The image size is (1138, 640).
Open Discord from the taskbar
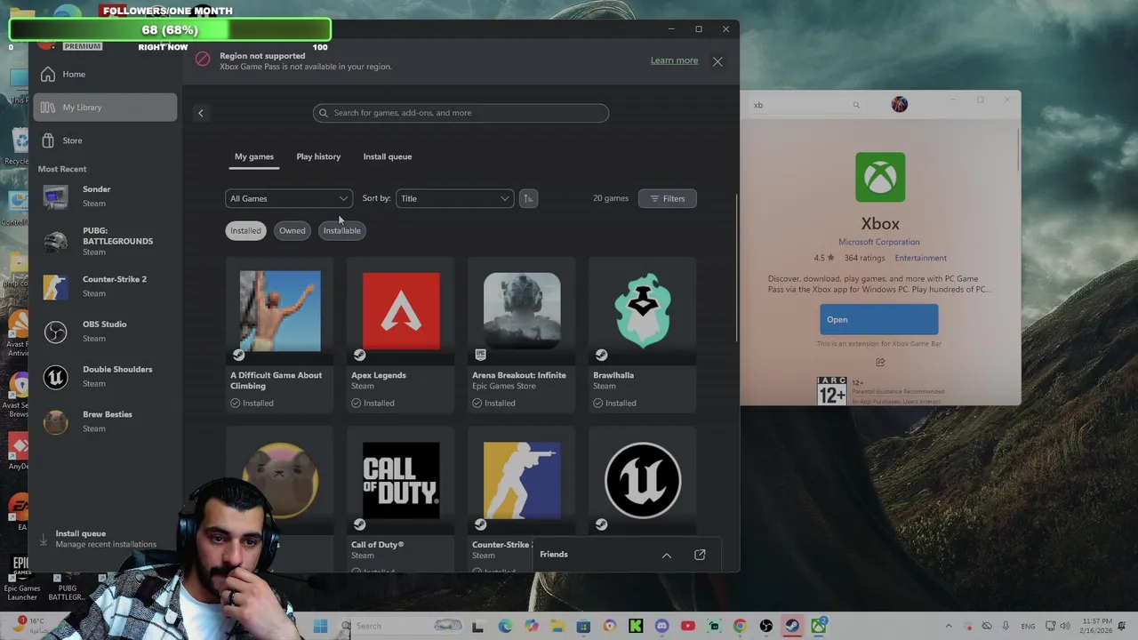pyautogui.click(x=661, y=627)
